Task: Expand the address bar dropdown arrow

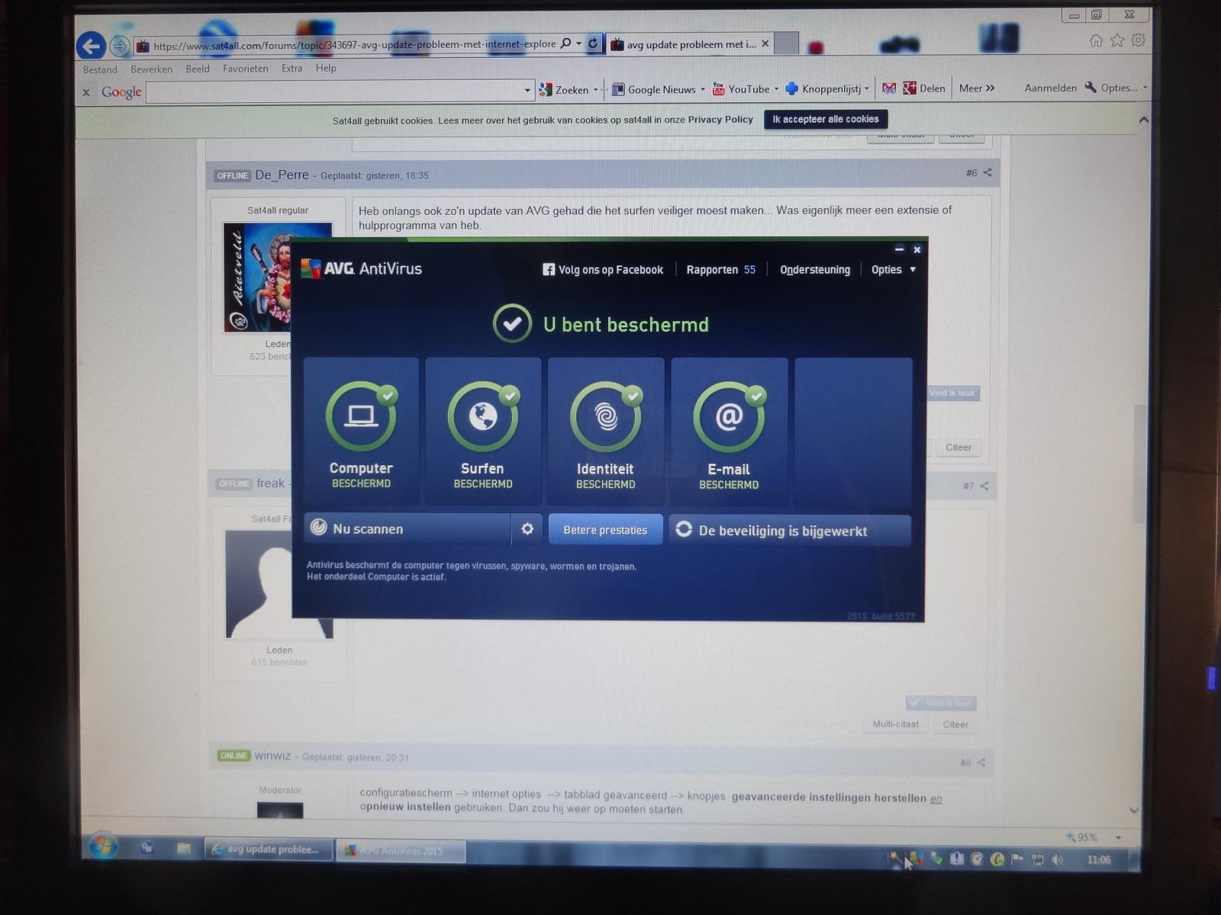Action: tap(578, 43)
